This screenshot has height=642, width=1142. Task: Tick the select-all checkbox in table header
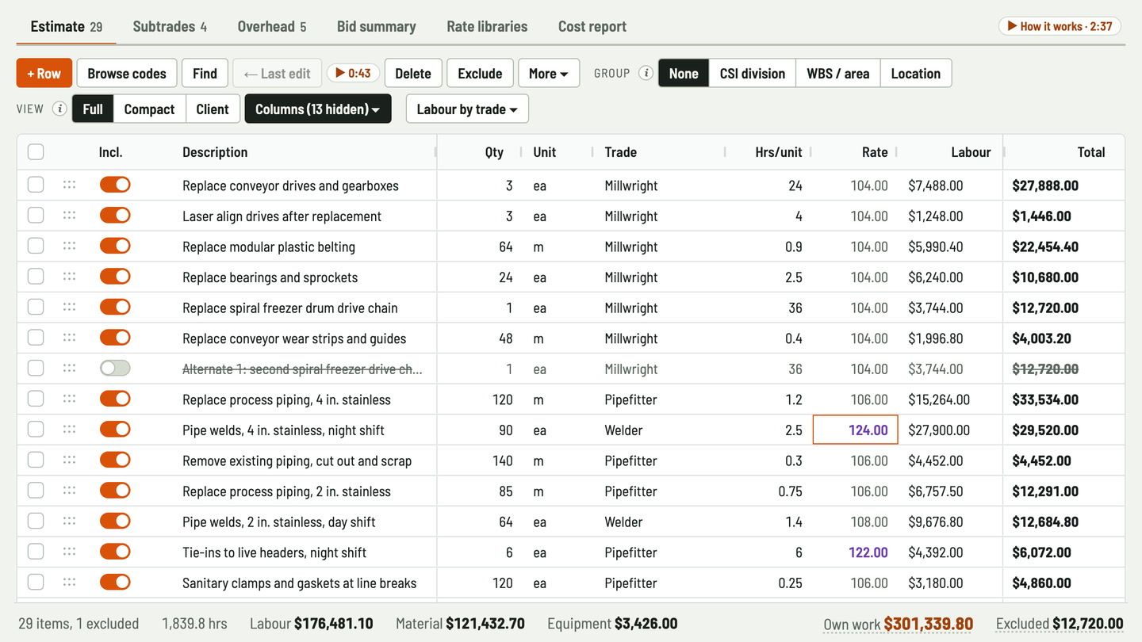(36, 152)
